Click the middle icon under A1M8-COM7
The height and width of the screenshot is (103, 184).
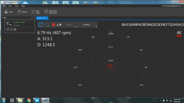point(11,30)
